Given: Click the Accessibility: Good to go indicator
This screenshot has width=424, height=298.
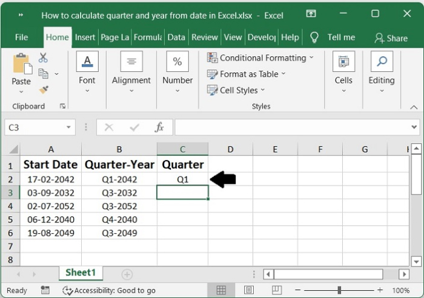Looking at the screenshot, I should 108,290.
